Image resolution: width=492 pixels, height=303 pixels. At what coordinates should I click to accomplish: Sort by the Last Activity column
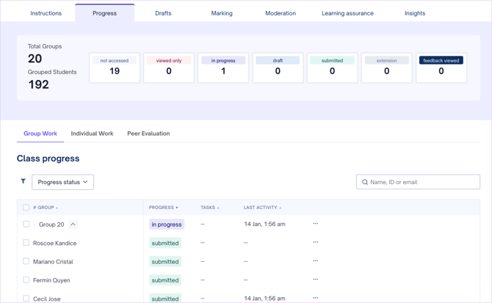262,208
